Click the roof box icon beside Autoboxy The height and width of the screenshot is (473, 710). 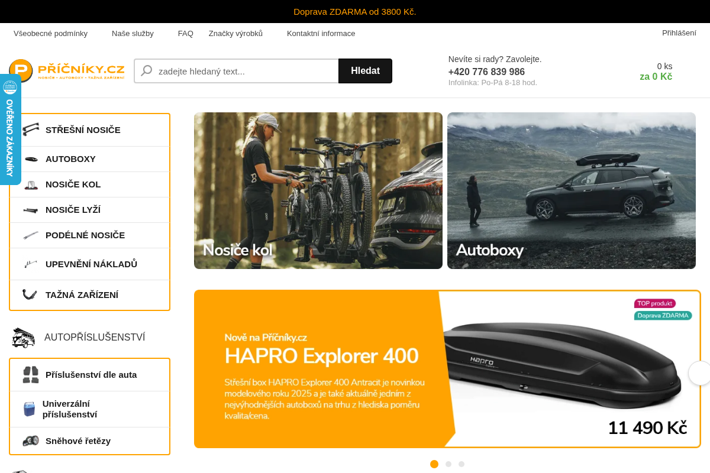31,159
